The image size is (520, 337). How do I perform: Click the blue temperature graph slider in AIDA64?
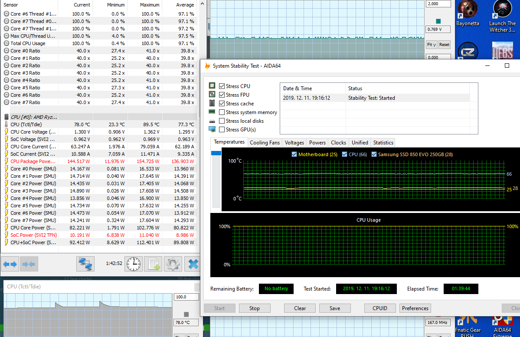(x=216, y=153)
